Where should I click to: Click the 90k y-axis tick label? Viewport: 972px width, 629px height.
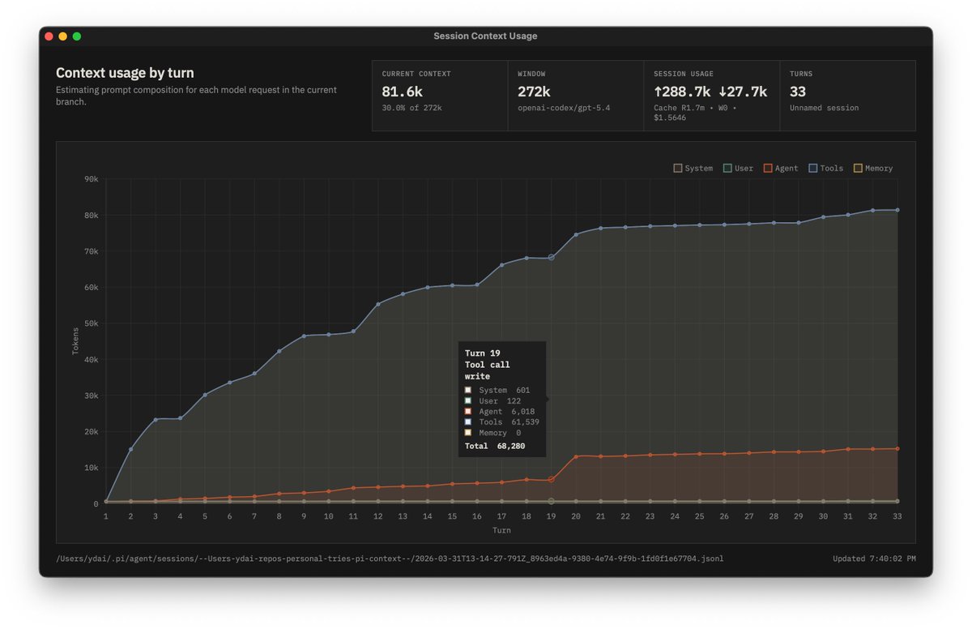[x=91, y=179]
